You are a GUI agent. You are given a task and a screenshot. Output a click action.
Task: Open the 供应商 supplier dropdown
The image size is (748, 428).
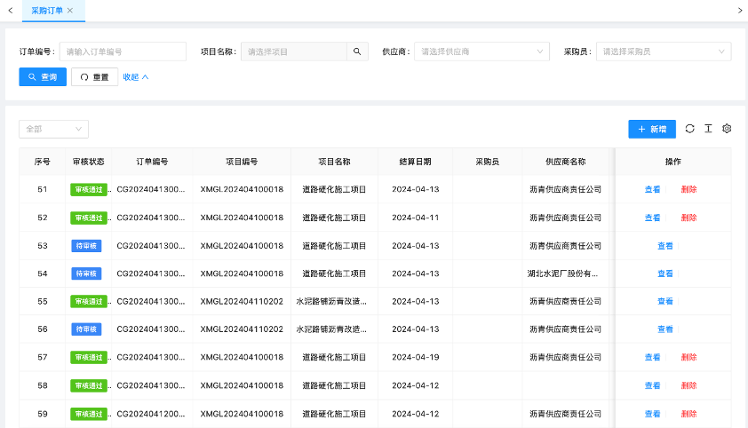coord(481,52)
